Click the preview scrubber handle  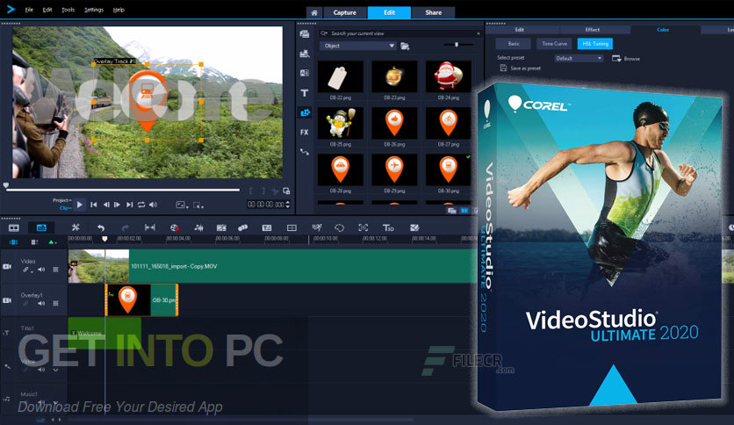pyautogui.click(x=5, y=186)
